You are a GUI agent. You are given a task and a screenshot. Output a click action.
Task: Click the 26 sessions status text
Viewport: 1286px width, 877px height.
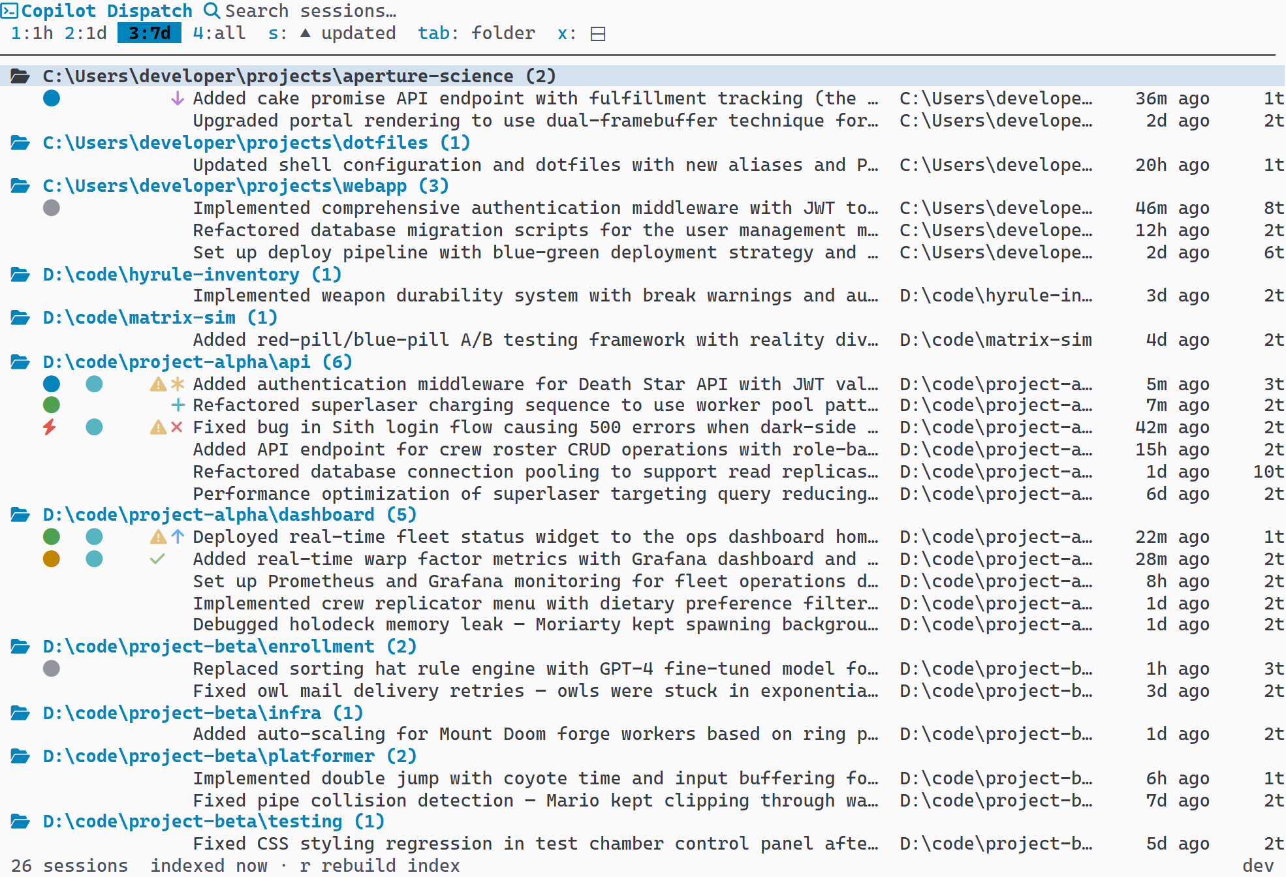click(x=69, y=866)
